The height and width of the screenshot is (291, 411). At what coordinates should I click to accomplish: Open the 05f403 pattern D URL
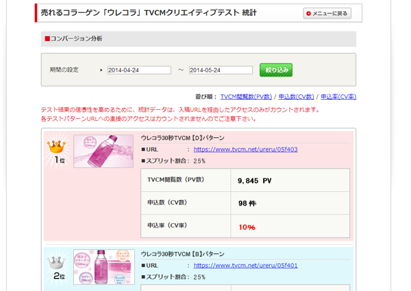[x=245, y=149]
